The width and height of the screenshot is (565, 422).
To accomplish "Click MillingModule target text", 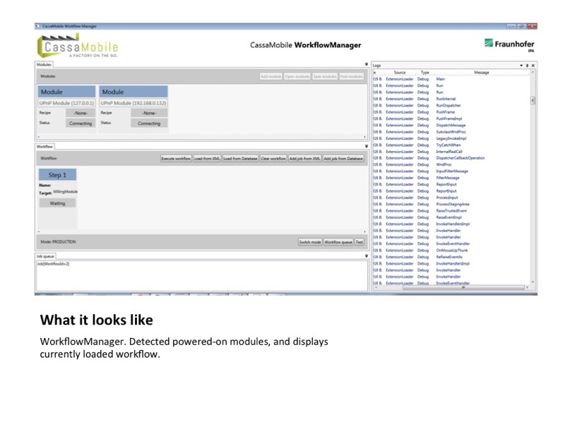I will 65,191.
